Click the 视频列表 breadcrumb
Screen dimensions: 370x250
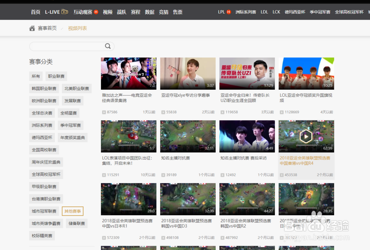tap(78, 29)
